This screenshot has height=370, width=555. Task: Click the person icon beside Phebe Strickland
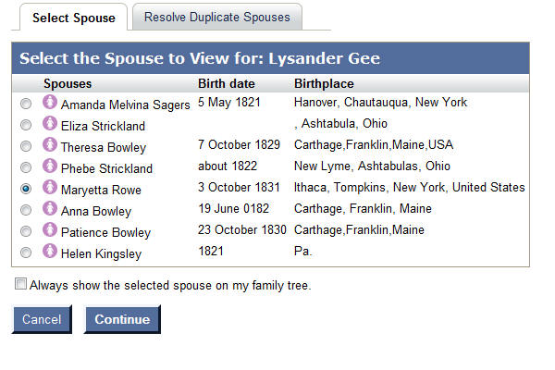pos(50,166)
